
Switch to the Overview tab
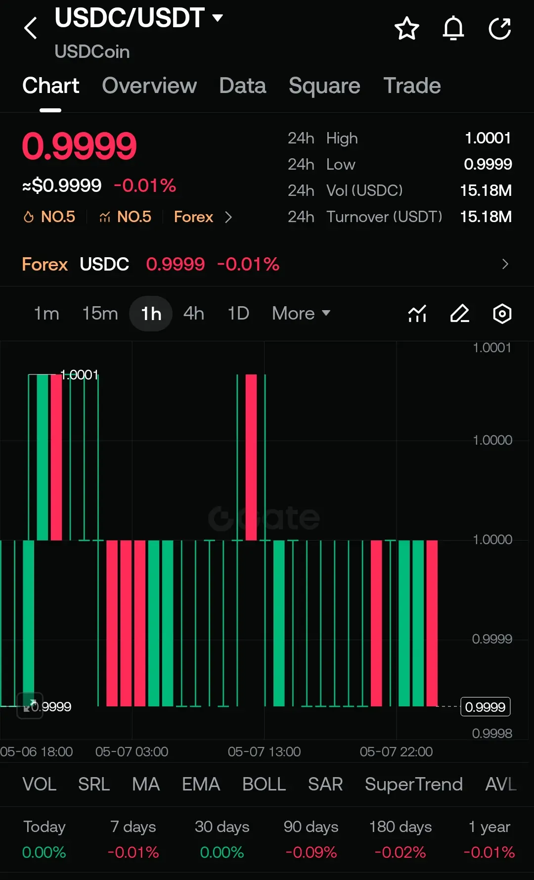[149, 86]
